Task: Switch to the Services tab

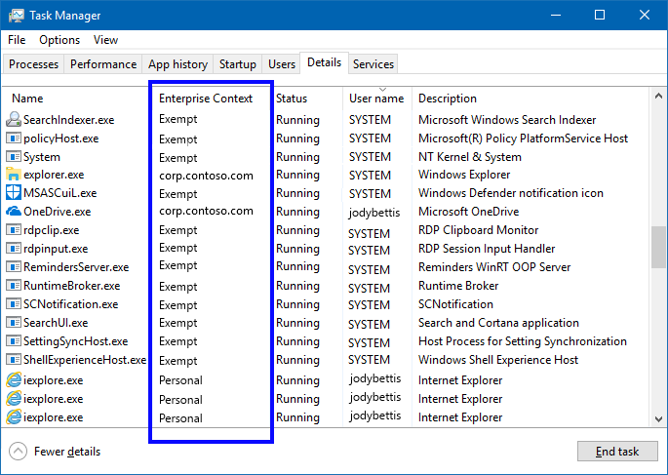Action: (x=373, y=64)
